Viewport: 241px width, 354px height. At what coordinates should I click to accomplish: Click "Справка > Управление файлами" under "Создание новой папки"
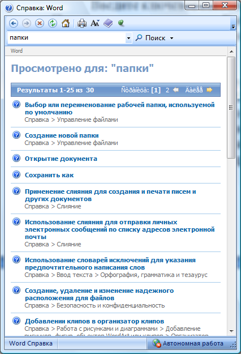point(71,143)
